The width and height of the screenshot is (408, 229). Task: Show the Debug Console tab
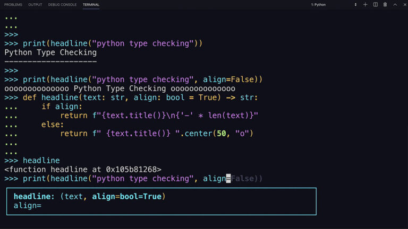[x=62, y=5]
